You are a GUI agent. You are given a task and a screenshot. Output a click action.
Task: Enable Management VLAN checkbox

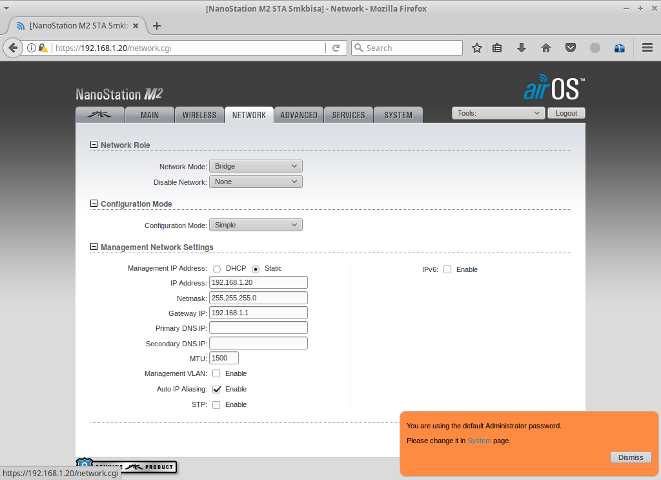(x=216, y=373)
